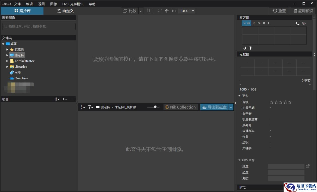
Task: Open the DxO 光学模块 menu
Action: tap(73, 4)
